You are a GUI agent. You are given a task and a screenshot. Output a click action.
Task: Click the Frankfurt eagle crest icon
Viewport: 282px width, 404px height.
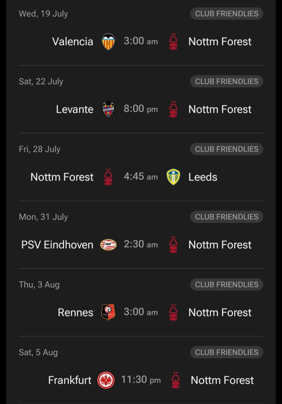coord(106,380)
